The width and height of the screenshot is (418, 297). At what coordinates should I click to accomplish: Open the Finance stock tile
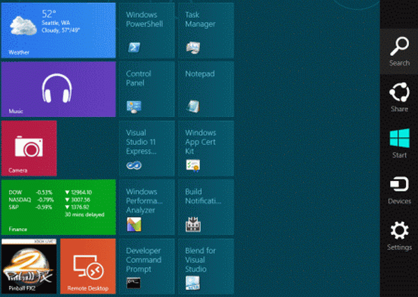59,207
